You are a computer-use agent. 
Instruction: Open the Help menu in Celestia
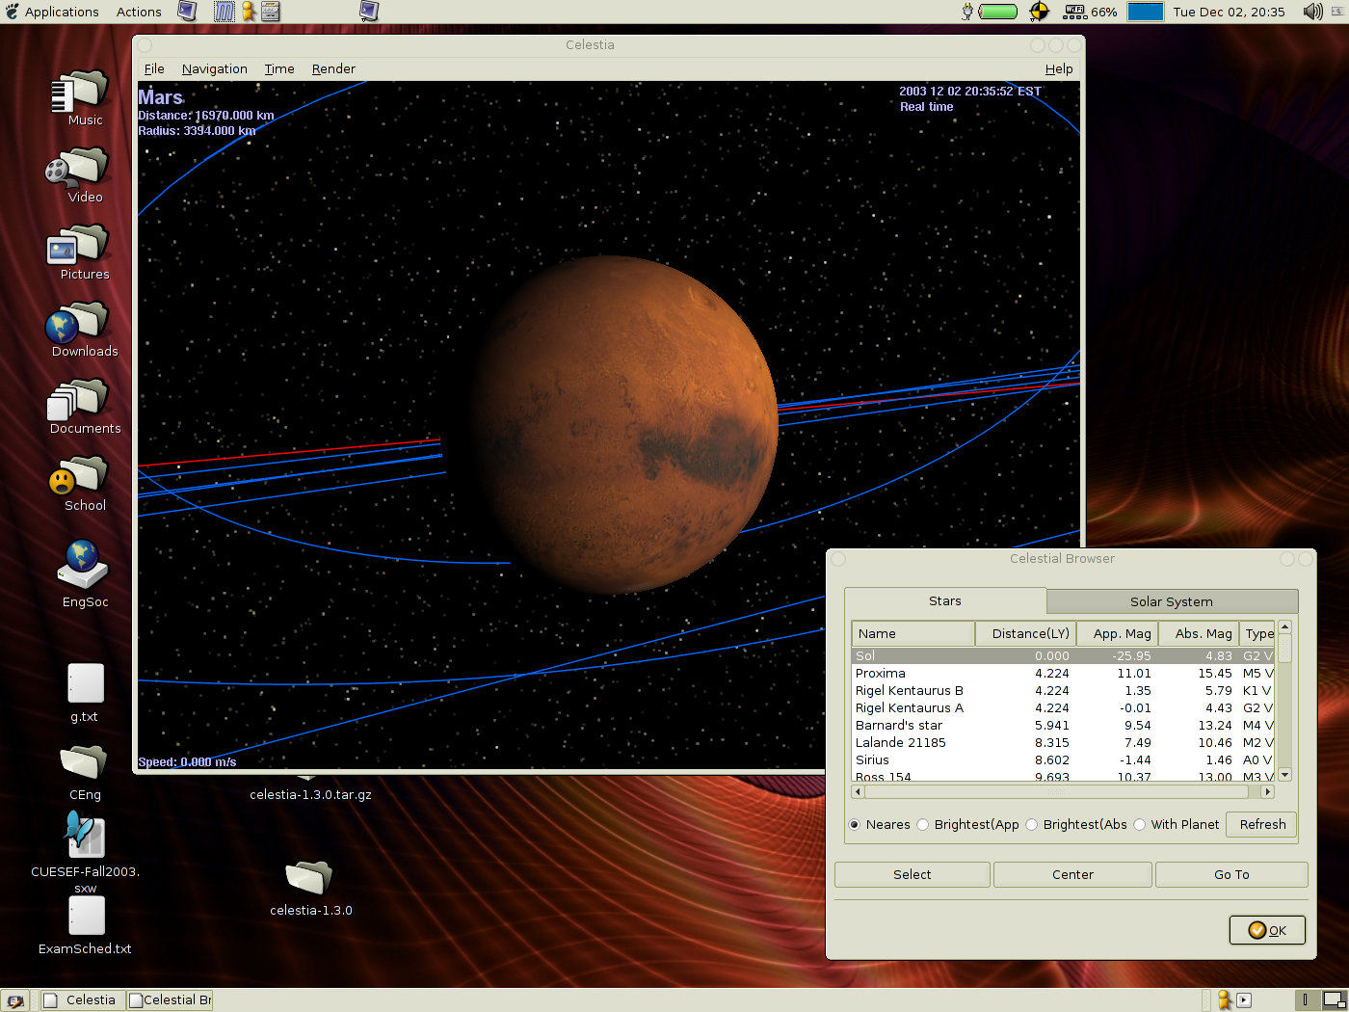tap(1059, 69)
